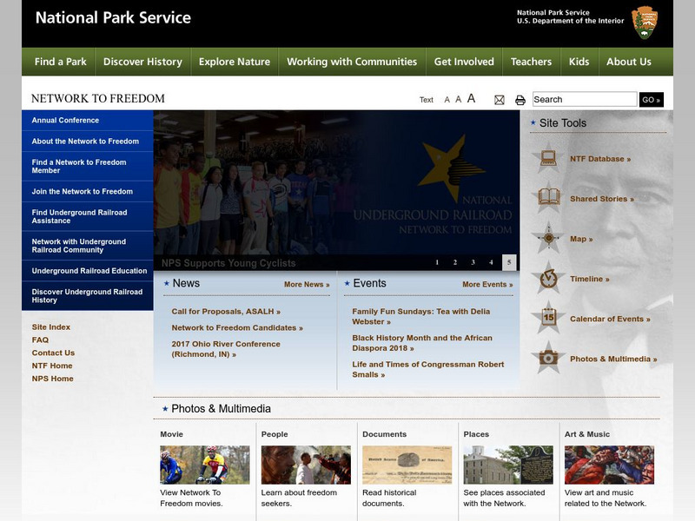
Task: Open the Discover History menu
Action: [142, 62]
